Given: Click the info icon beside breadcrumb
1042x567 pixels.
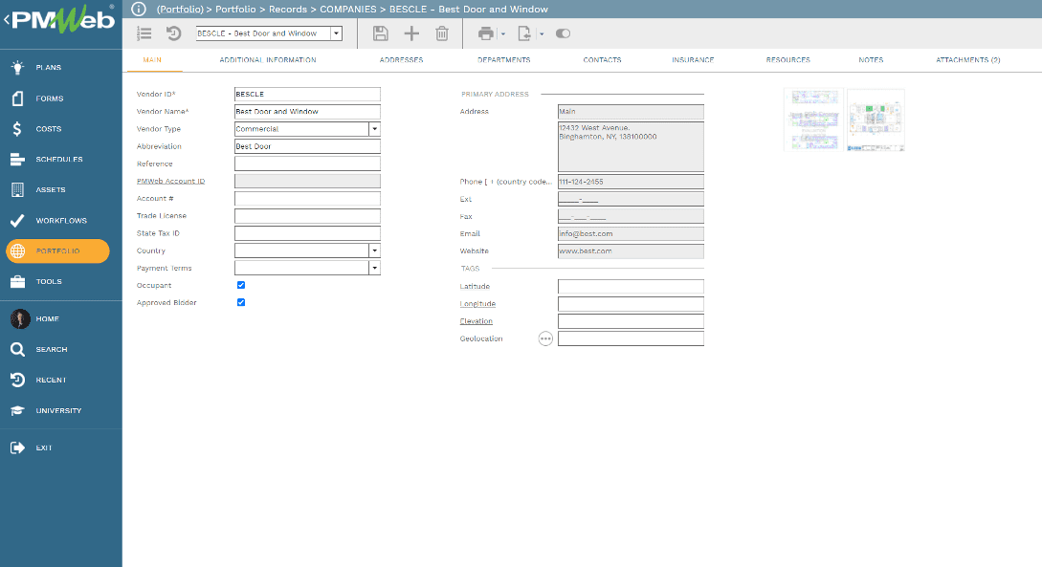Looking at the screenshot, I should point(138,9).
